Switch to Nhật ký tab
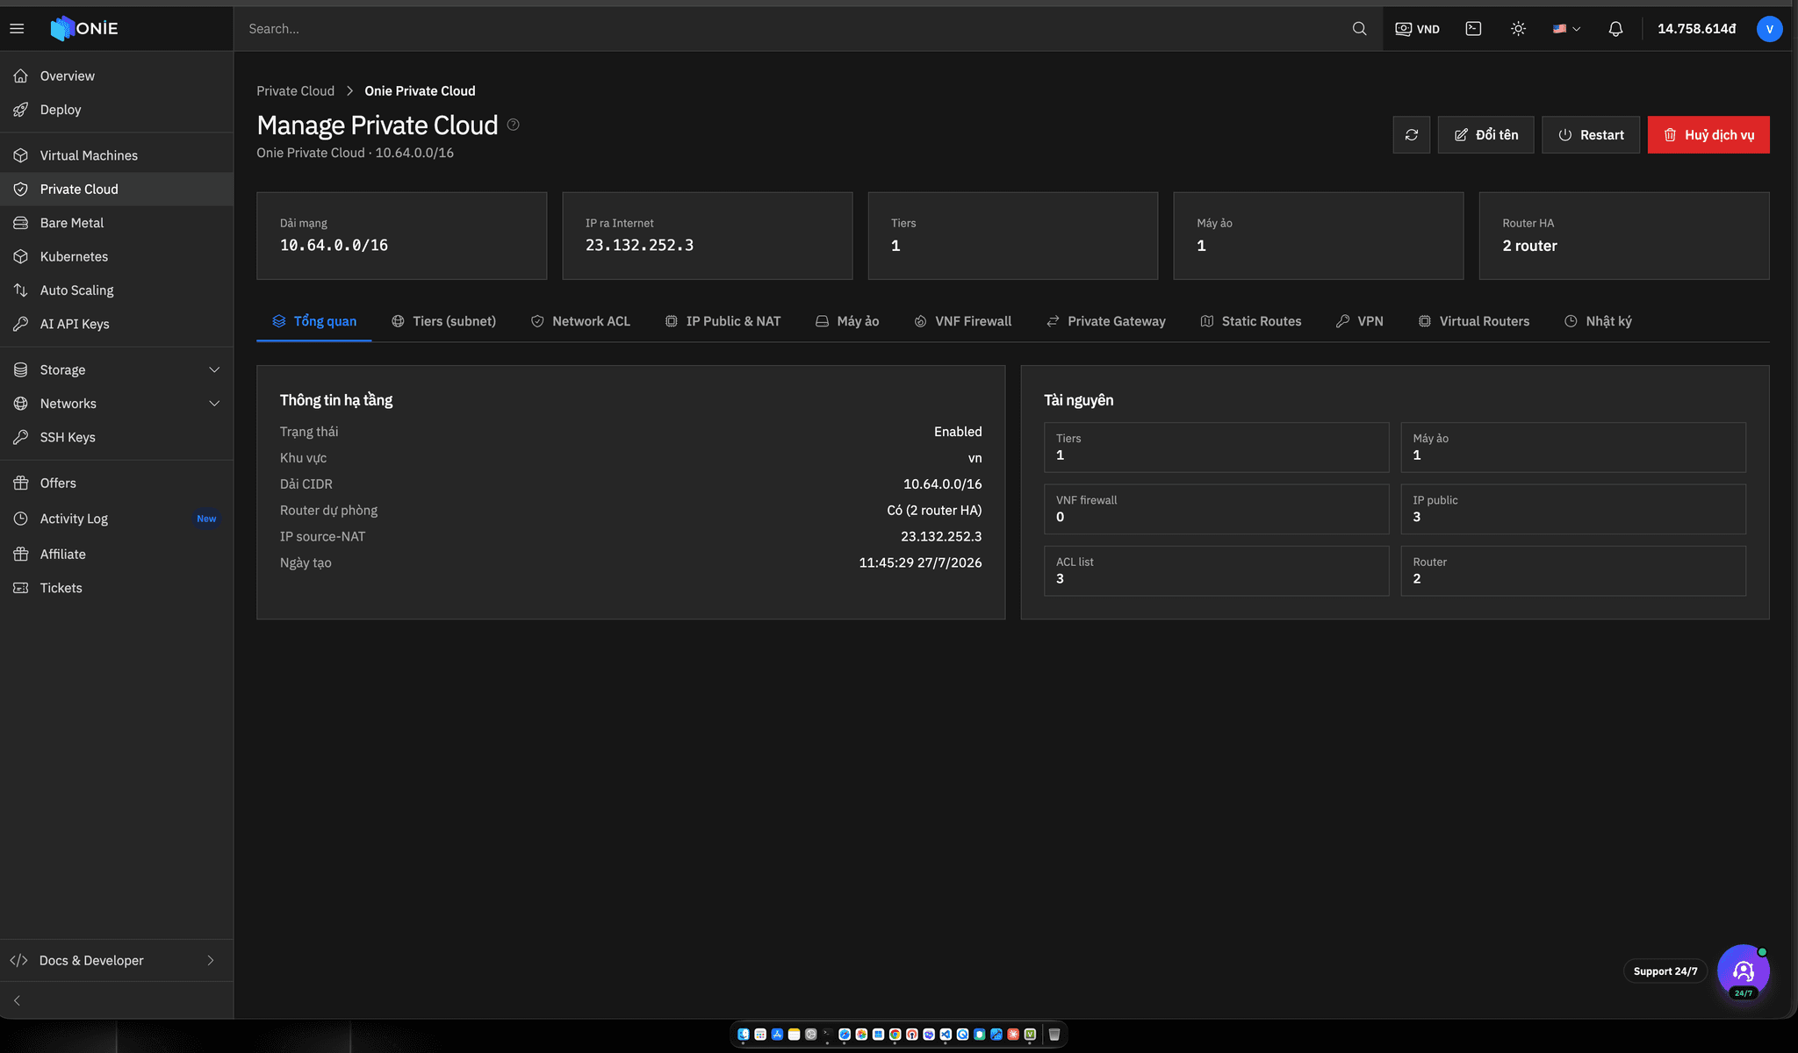The image size is (1798, 1053). (1598, 321)
